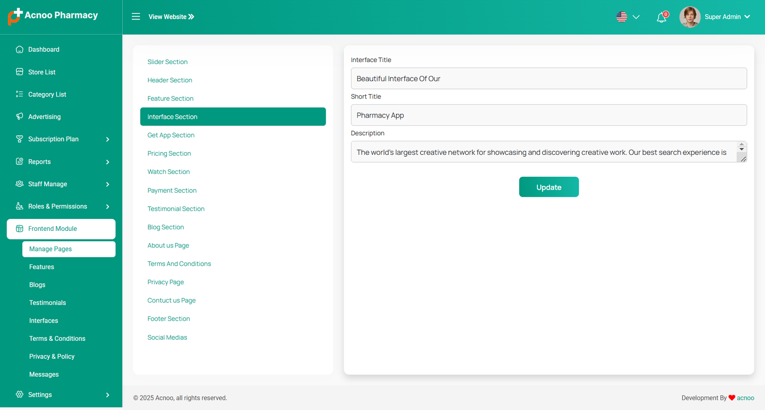Open the notification bell
The width and height of the screenshot is (765, 410).
tap(661, 18)
